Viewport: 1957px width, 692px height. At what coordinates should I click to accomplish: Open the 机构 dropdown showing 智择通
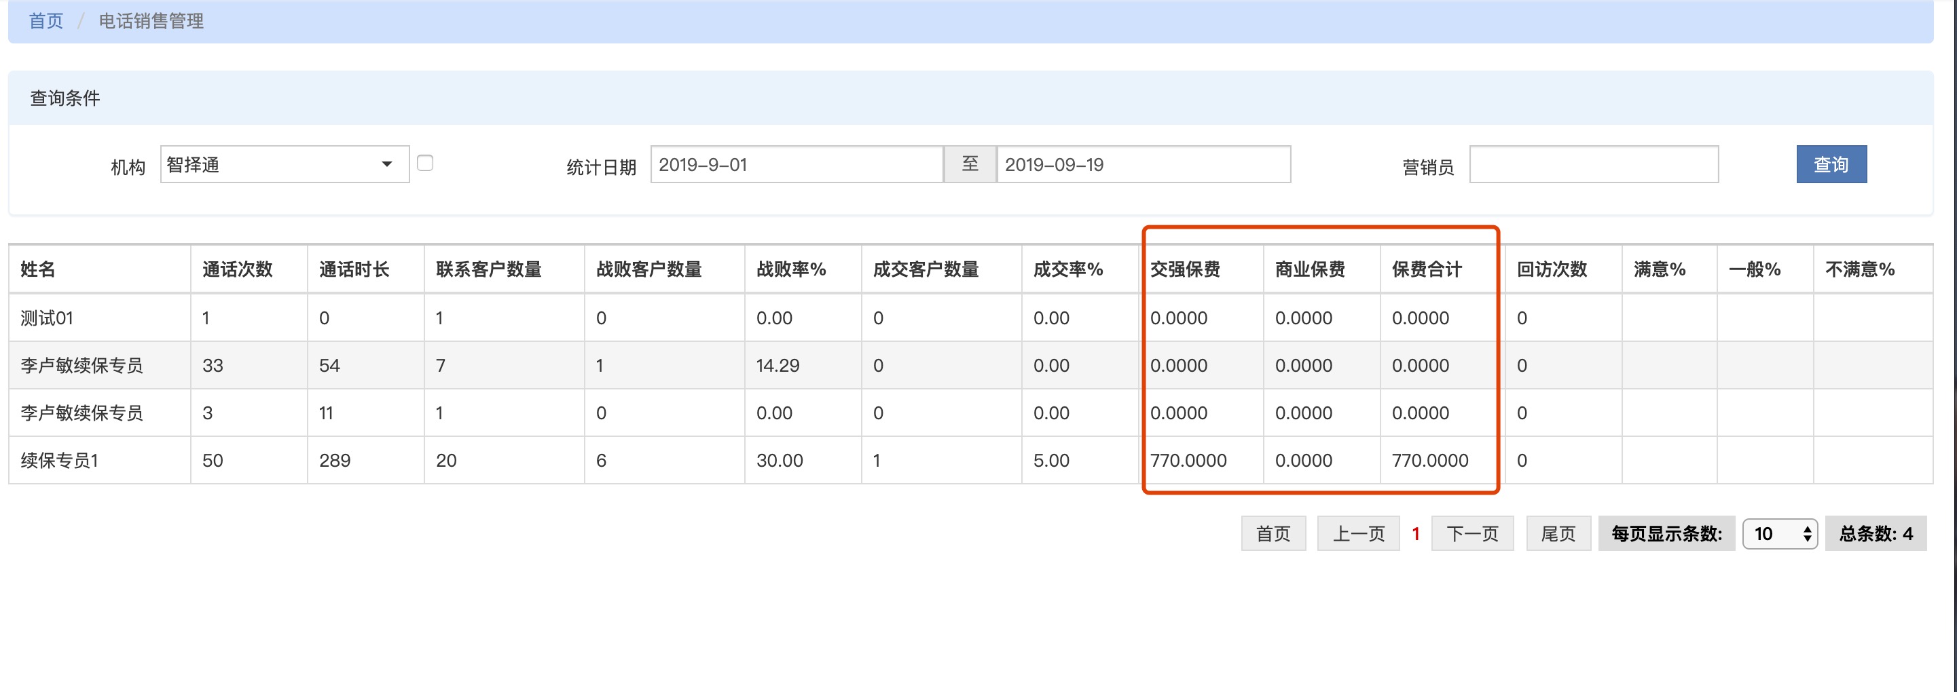pos(285,164)
